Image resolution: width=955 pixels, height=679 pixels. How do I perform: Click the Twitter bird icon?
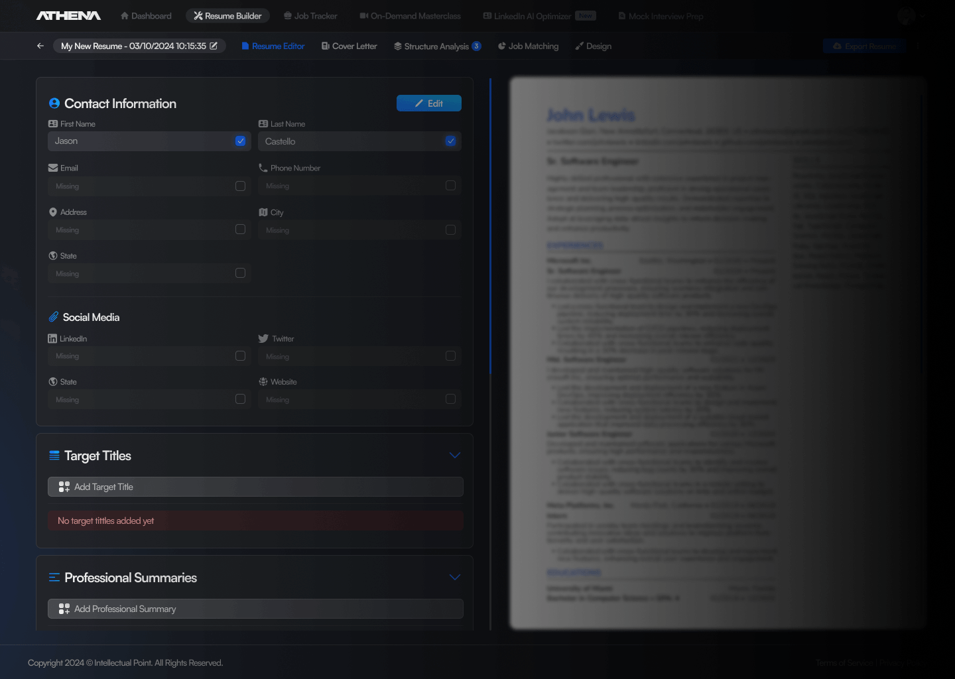[263, 338]
